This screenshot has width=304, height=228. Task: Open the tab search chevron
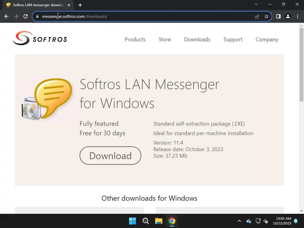pos(256,4)
